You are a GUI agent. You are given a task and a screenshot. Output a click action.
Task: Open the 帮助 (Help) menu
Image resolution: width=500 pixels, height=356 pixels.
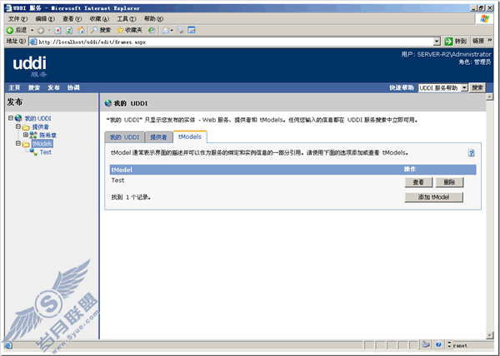click(153, 19)
